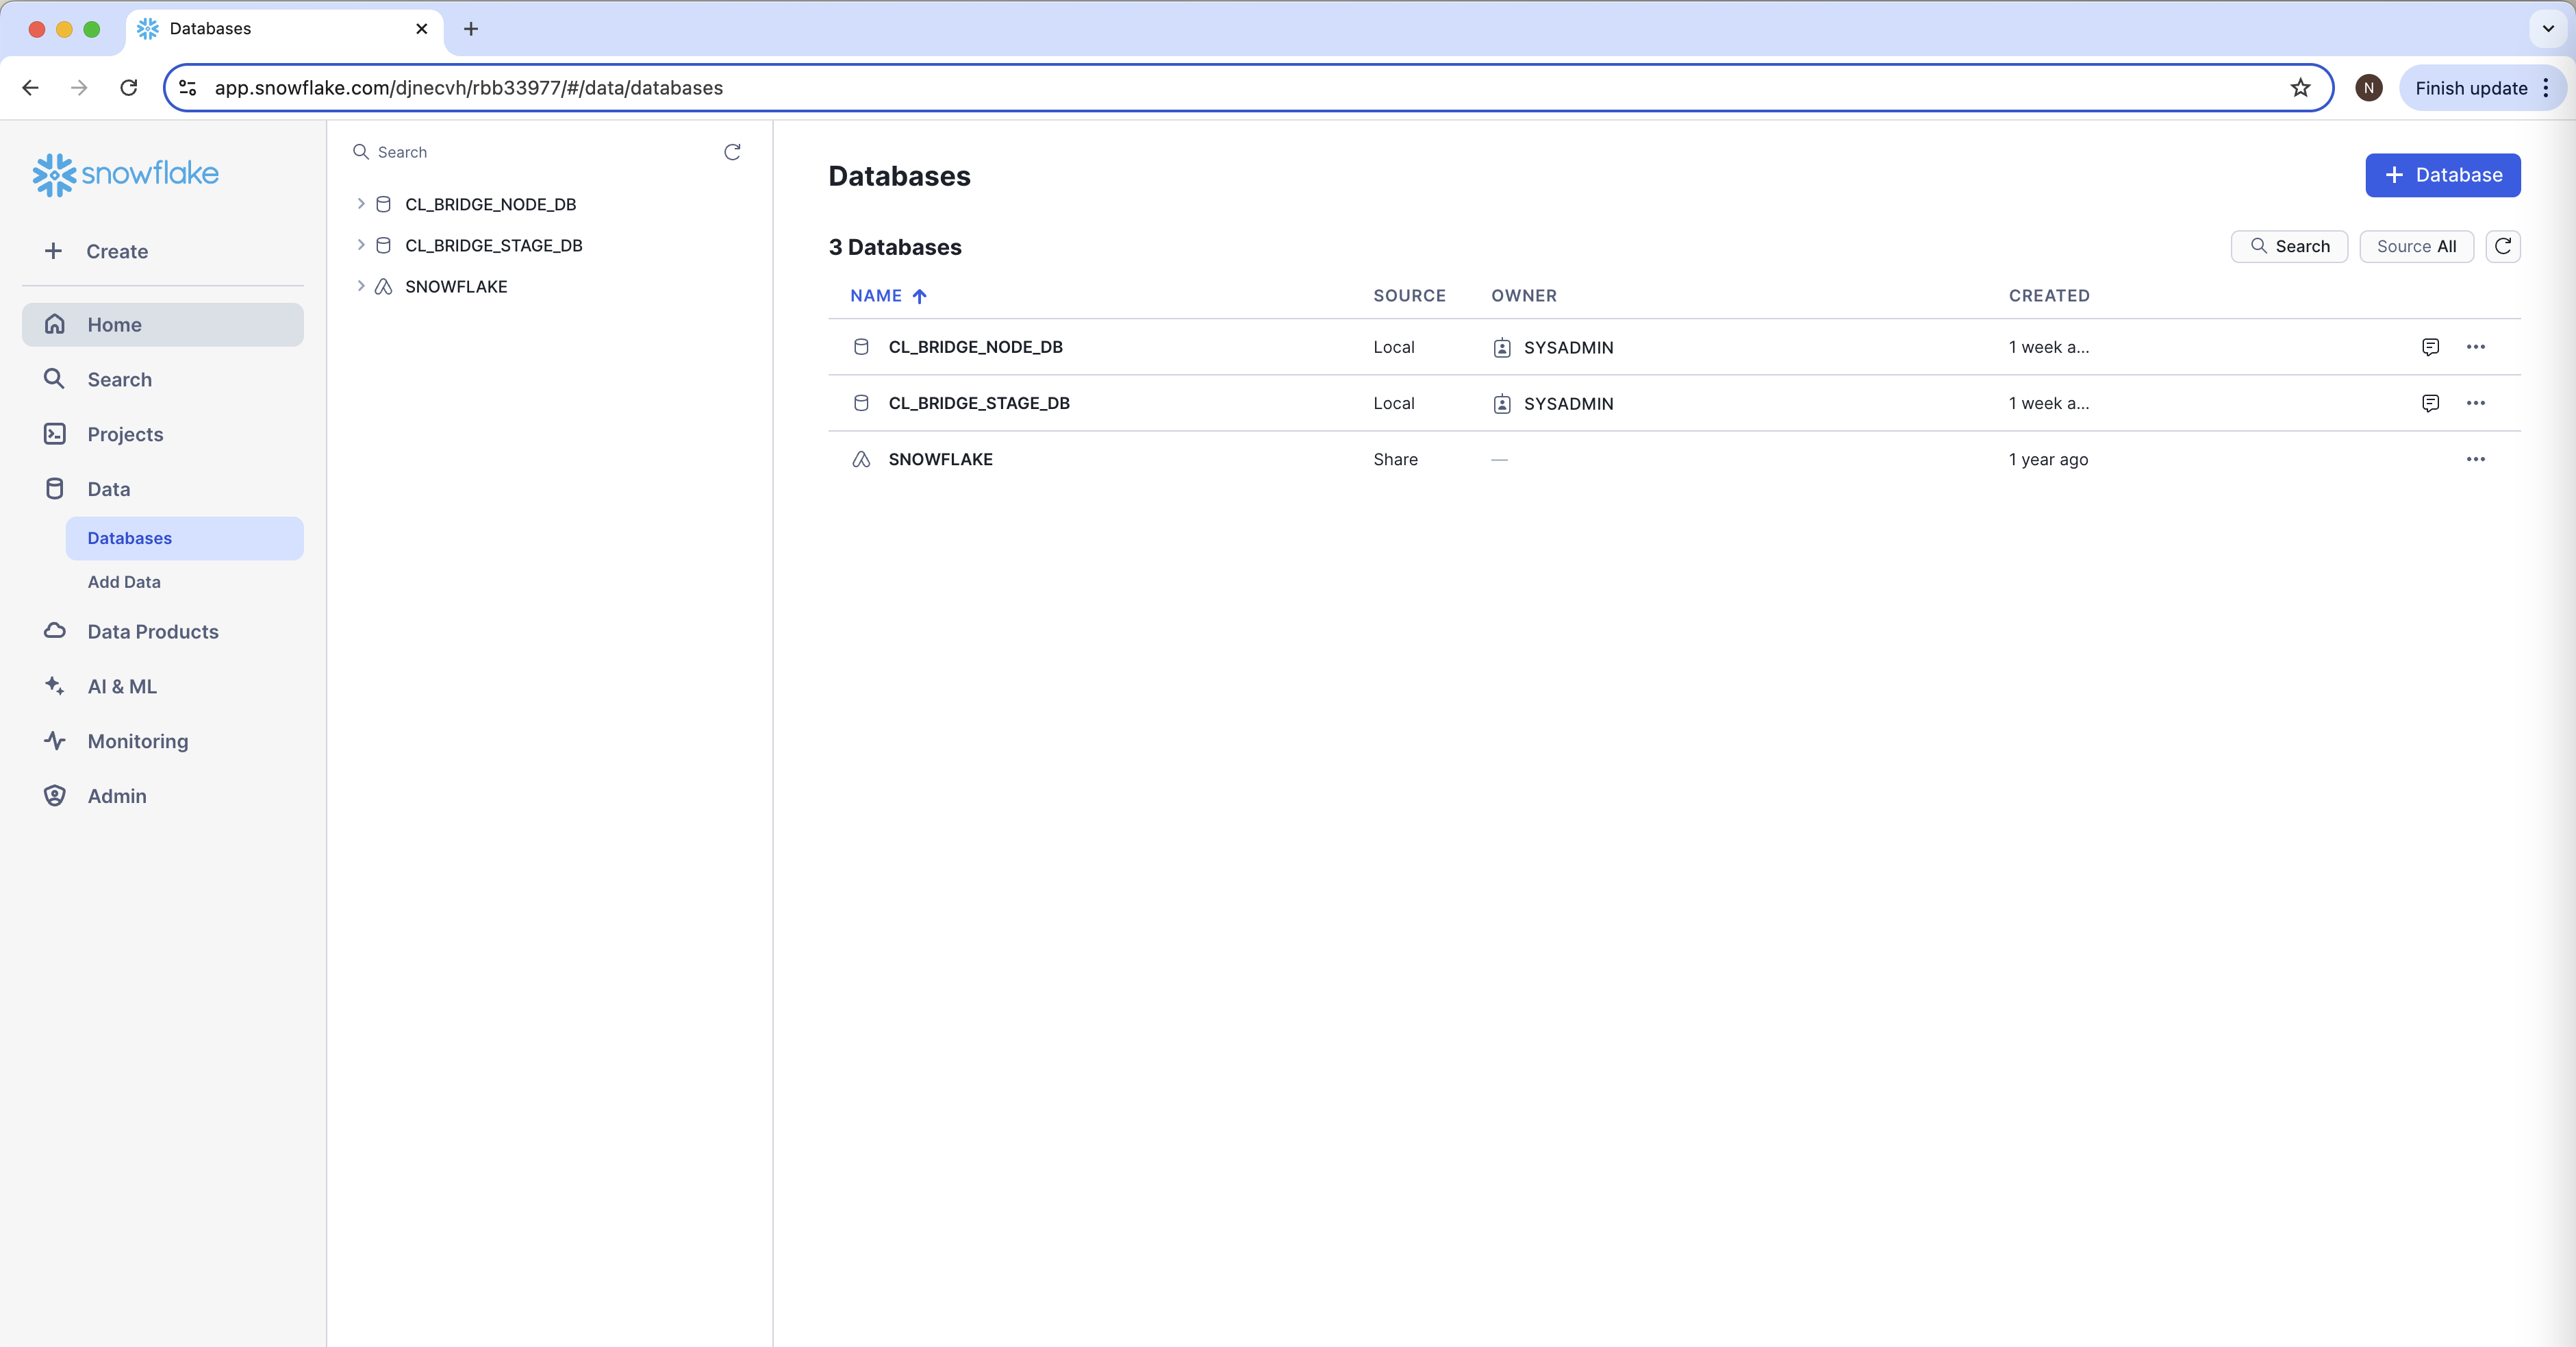This screenshot has height=1347, width=2576.
Task: Click the comment icon for CL_BRIDGE_NODE_DB
Action: pos(2430,347)
